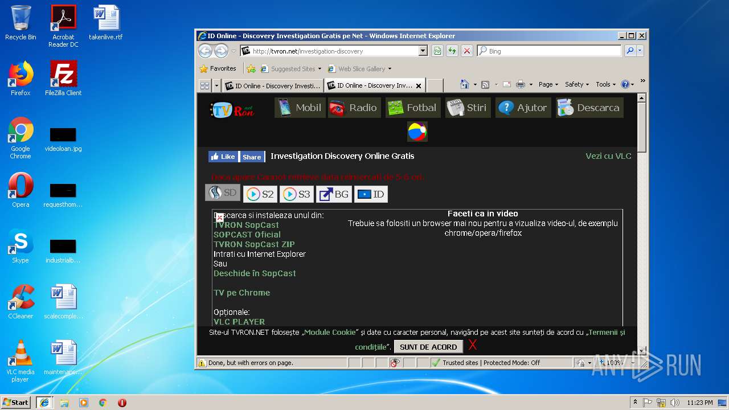The image size is (729, 410).
Task: Open the search provider dropdown arrow
Action: 640,51
